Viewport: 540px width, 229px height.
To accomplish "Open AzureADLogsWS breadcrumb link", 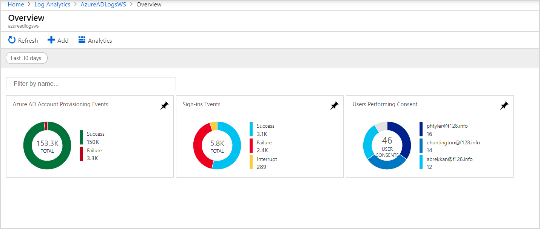I will (103, 5).
